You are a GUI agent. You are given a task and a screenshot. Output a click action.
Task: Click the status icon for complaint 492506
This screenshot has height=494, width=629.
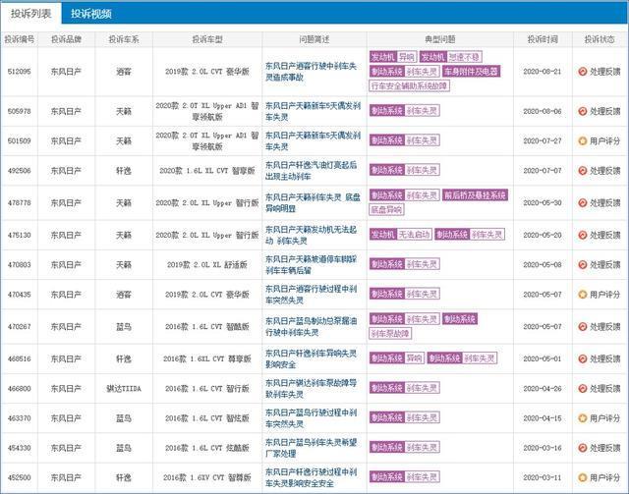point(583,171)
